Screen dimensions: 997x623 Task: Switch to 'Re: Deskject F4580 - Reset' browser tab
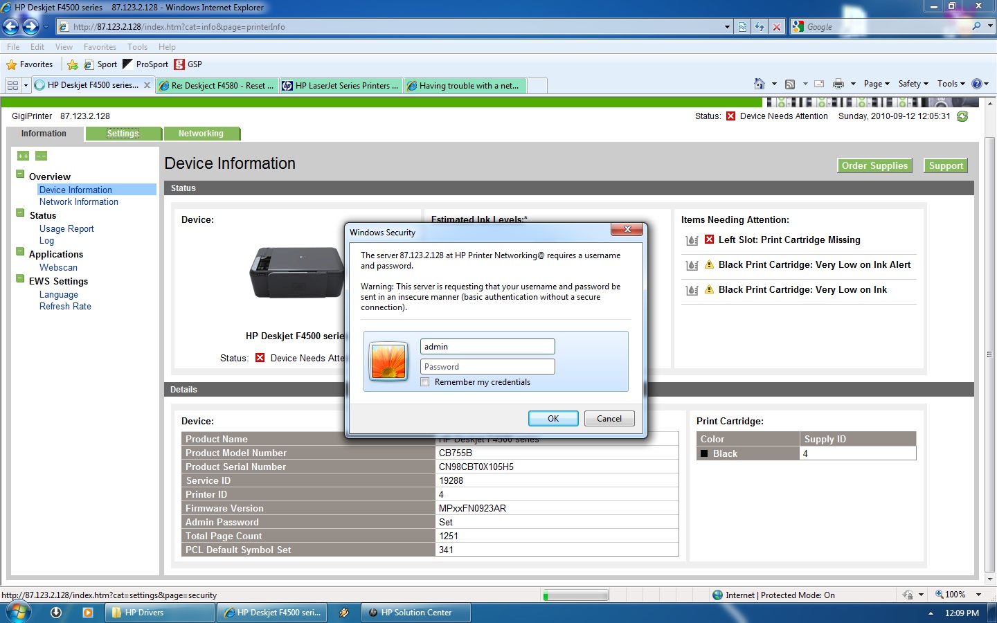217,85
